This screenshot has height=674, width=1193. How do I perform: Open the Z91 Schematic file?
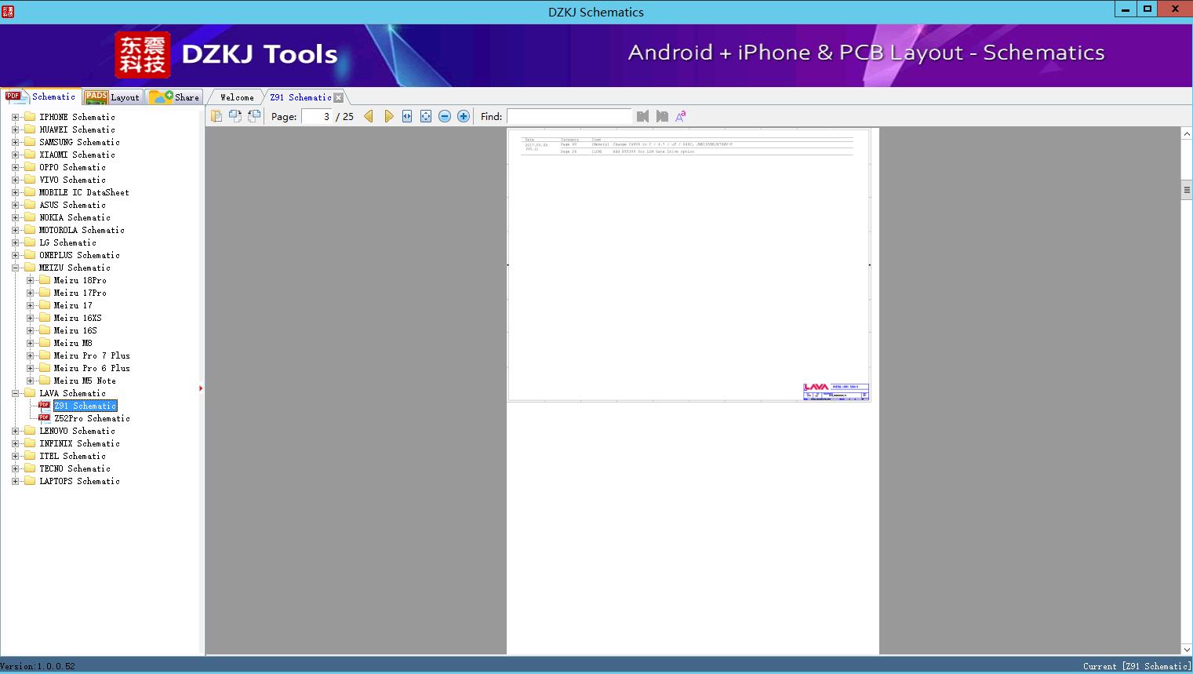point(85,406)
